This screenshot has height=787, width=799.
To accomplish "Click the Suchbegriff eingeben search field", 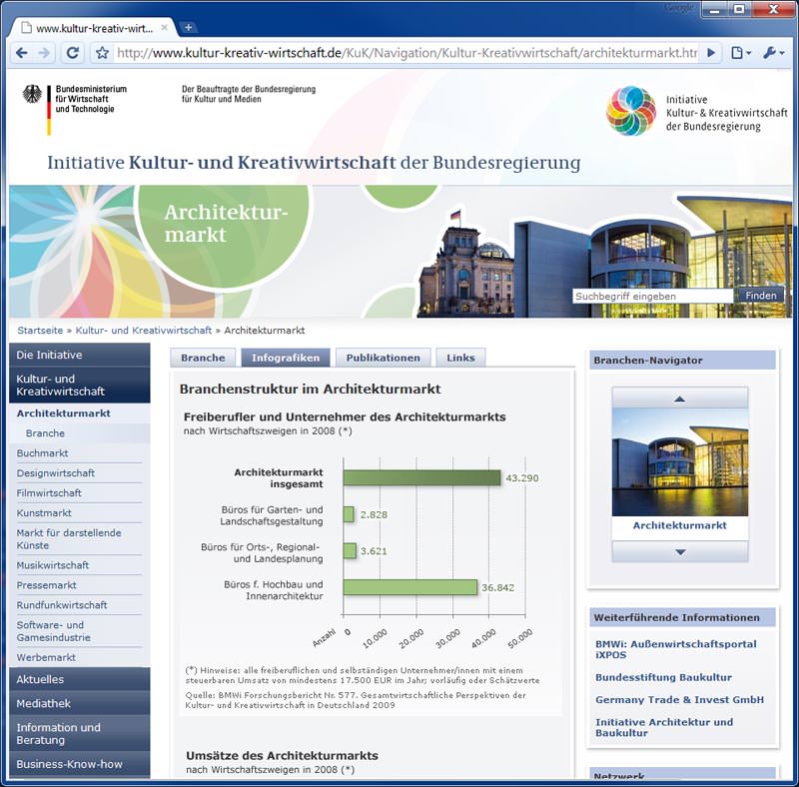I will point(653,297).
